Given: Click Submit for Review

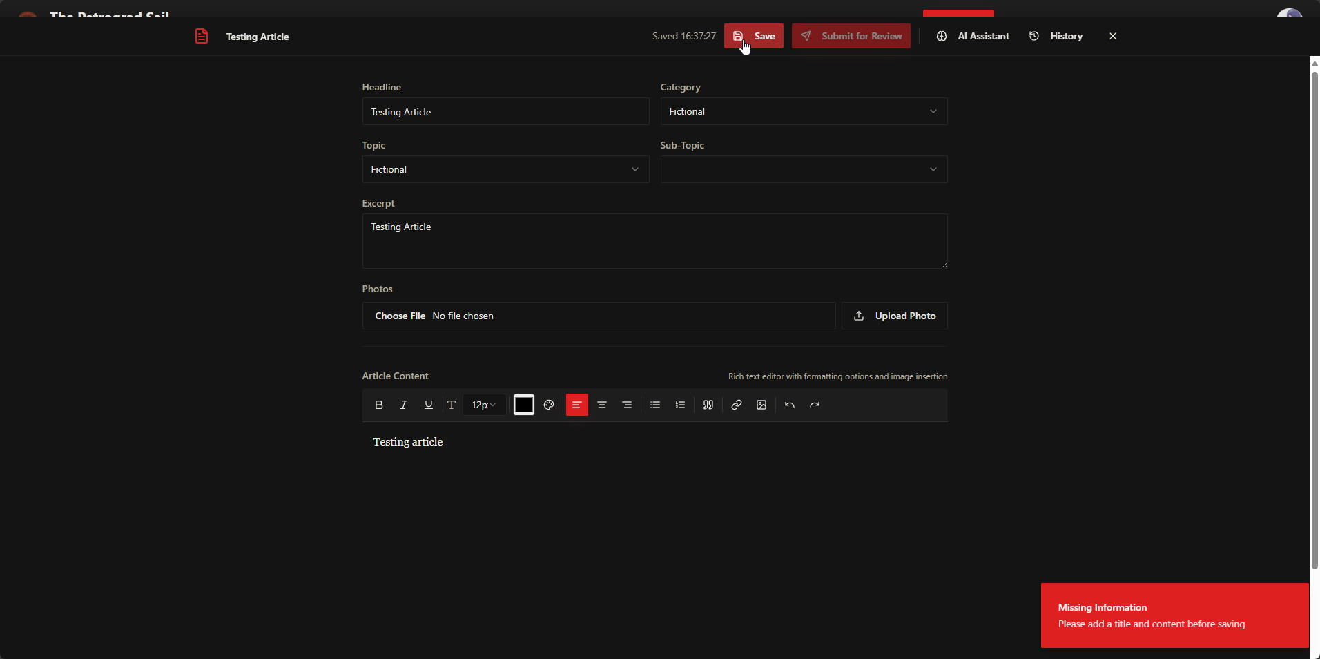Looking at the screenshot, I should tap(851, 36).
